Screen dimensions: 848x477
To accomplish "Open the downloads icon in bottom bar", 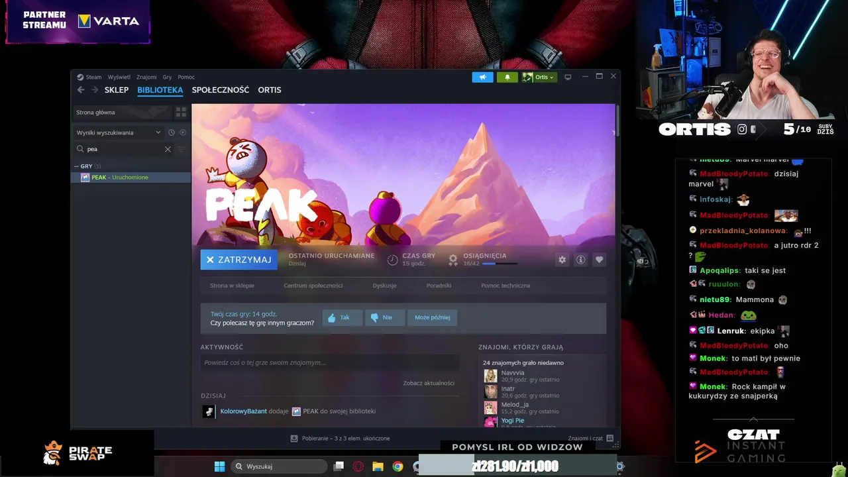I will (294, 439).
